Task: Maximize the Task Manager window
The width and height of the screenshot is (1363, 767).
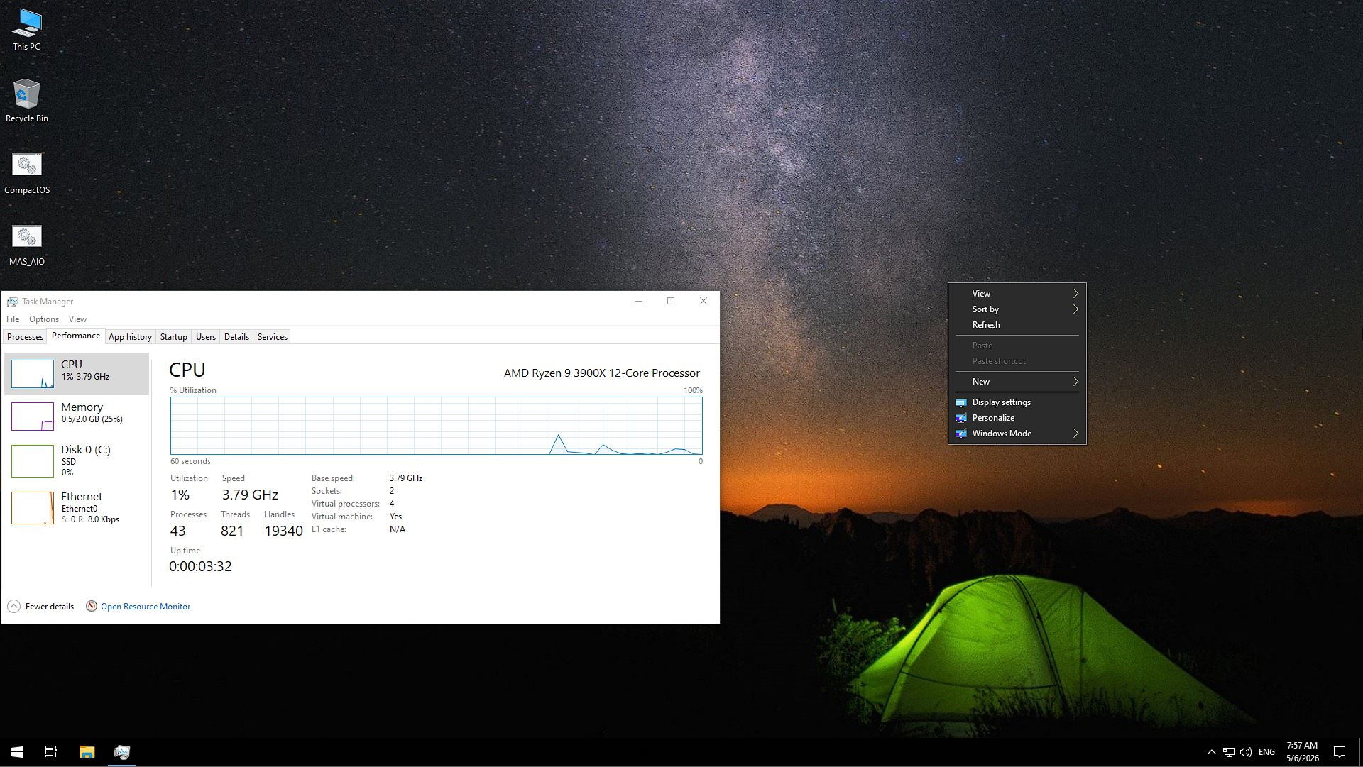Action: coord(671,302)
